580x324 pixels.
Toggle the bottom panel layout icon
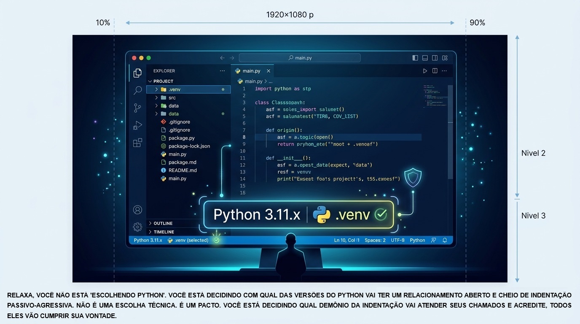coord(425,58)
